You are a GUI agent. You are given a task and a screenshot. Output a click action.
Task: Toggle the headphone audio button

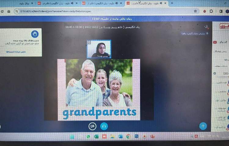click(x=104, y=126)
